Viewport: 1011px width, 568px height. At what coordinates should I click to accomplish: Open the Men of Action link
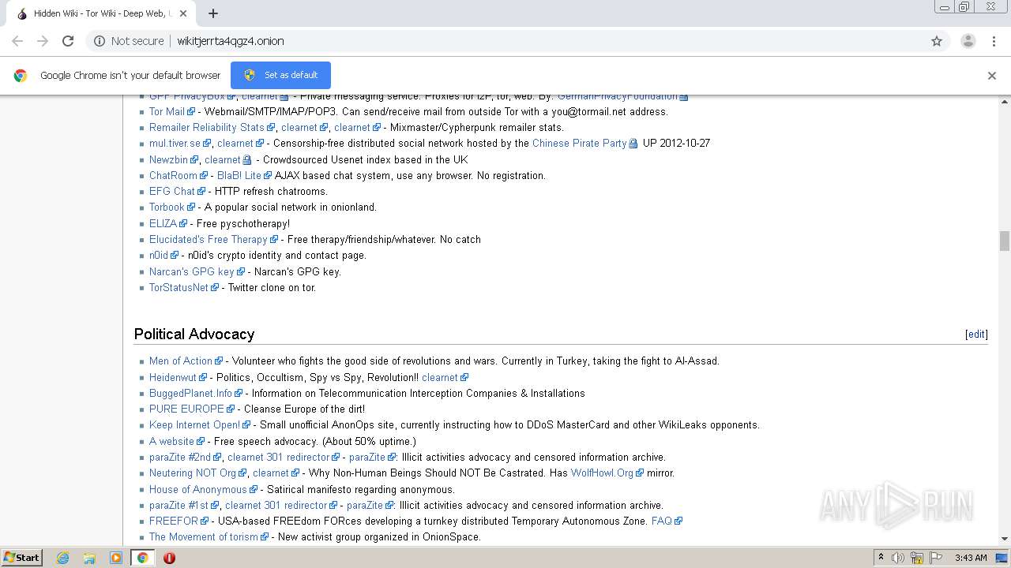[x=180, y=361]
